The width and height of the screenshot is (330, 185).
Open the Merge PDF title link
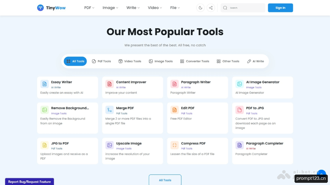pos(125,108)
